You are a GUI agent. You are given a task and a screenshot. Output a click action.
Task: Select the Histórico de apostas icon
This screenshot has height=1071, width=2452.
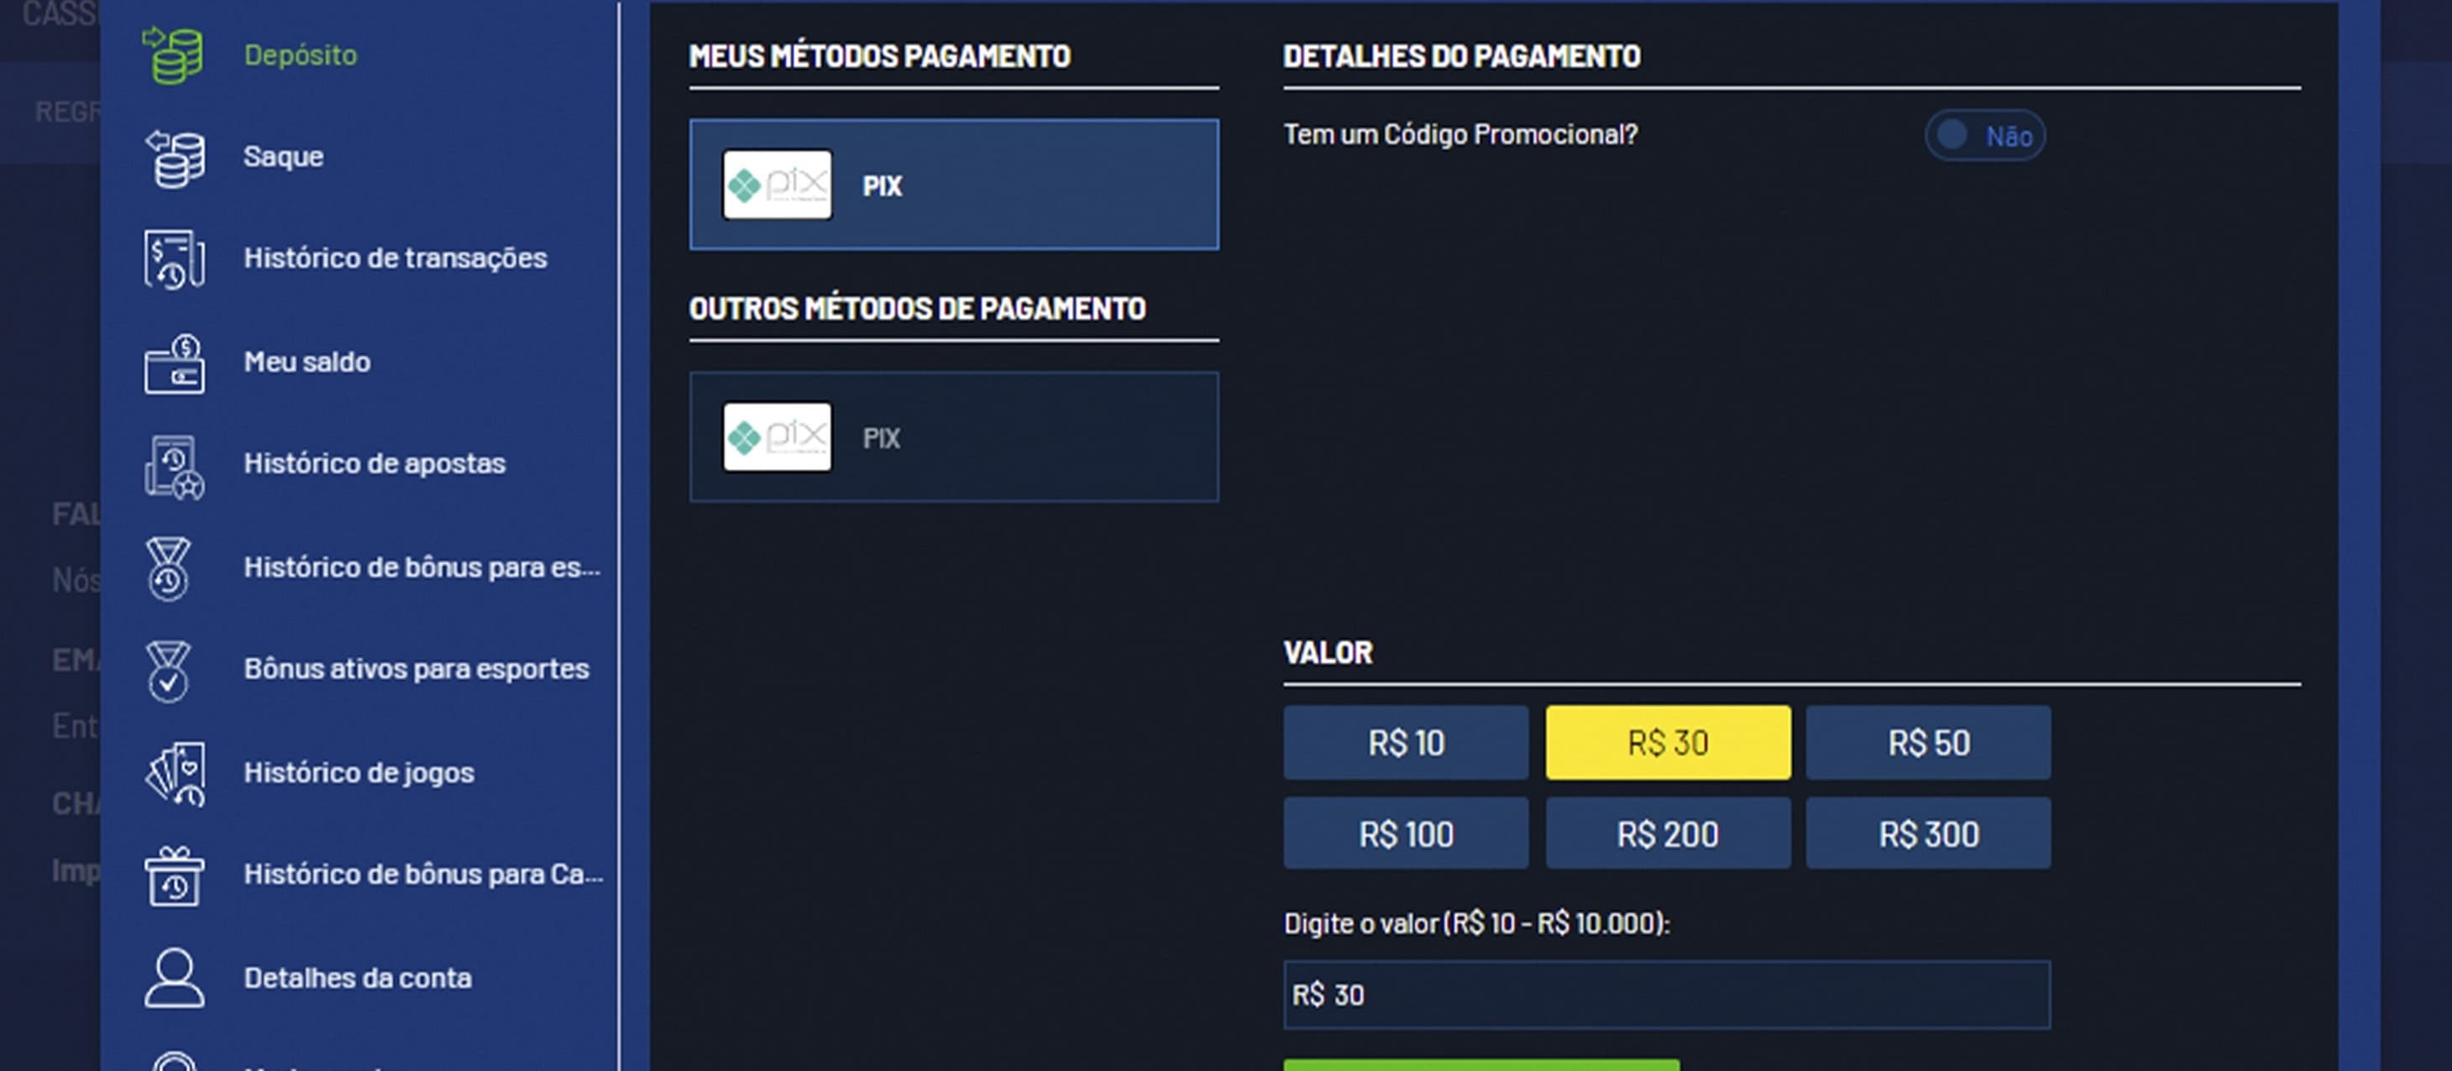pyautogui.click(x=174, y=466)
